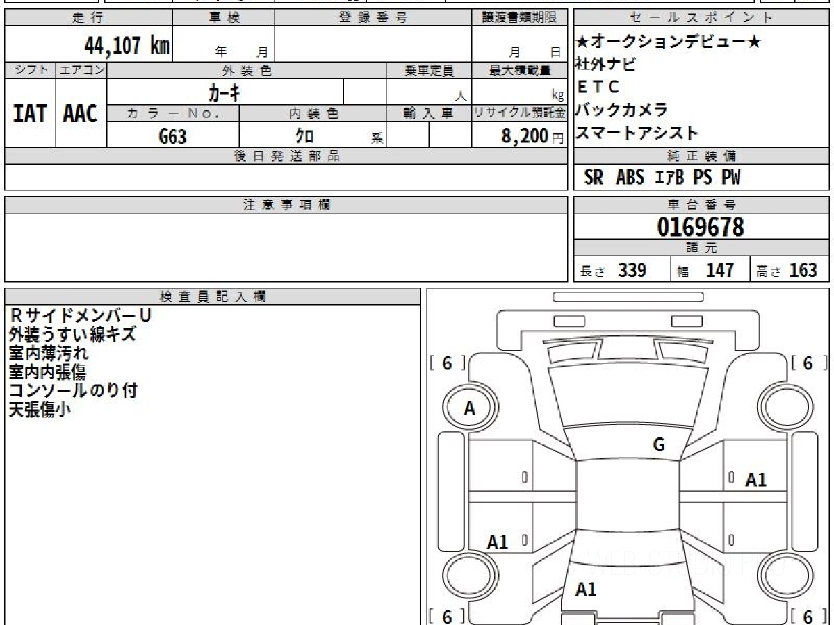This screenshot has width=834, height=625.
Task: Click the mileage value 44,107 km
Action: pyautogui.click(x=127, y=46)
